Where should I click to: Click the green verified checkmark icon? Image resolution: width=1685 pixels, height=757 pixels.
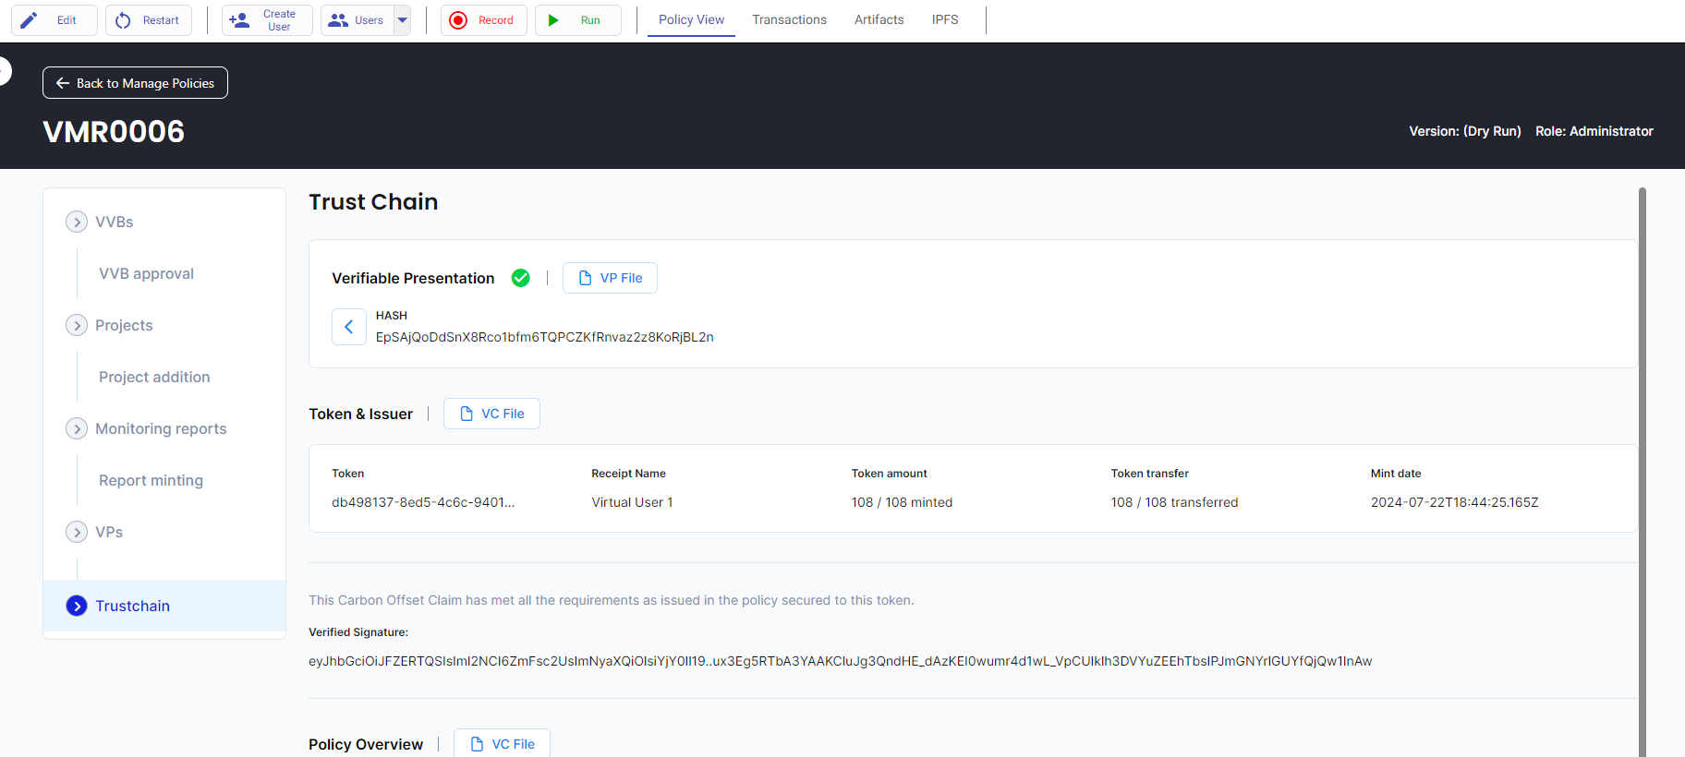(521, 278)
